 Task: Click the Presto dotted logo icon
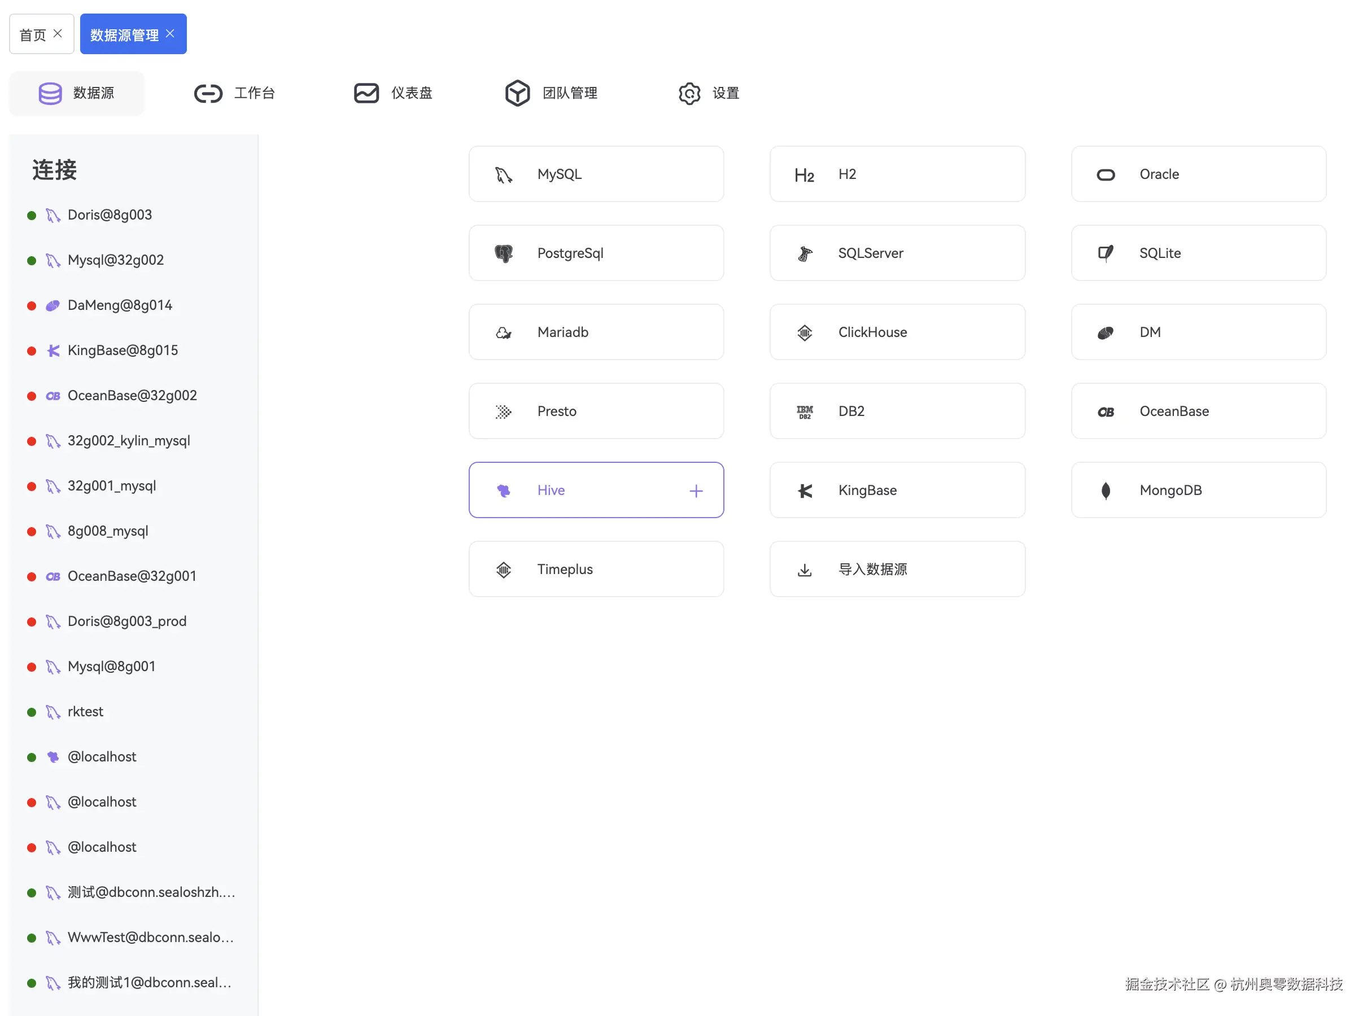[503, 411]
